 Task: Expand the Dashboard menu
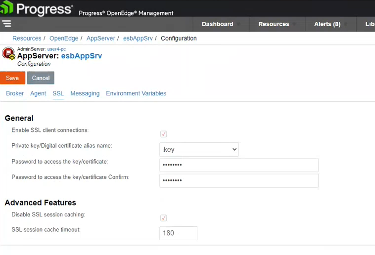click(x=221, y=24)
